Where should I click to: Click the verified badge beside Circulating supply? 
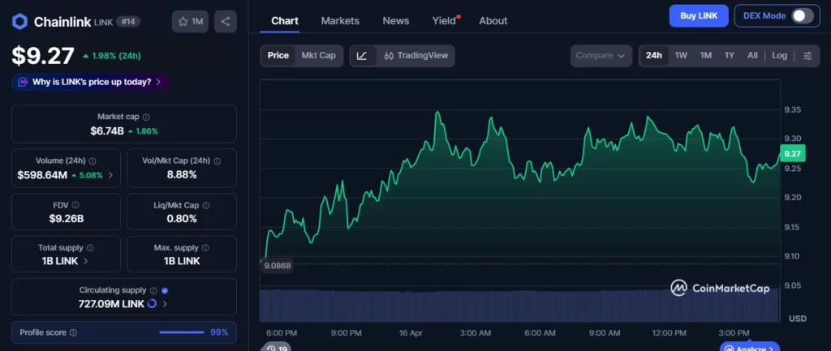(x=165, y=291)
